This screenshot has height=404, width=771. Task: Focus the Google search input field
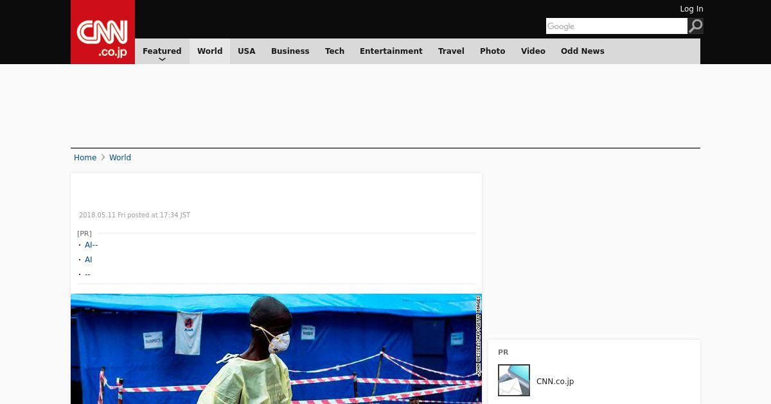(x=617, y=26)
